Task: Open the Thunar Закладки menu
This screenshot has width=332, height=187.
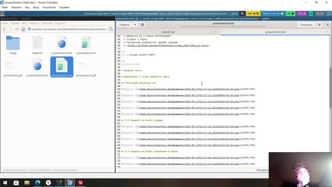Action: (47, 23)
